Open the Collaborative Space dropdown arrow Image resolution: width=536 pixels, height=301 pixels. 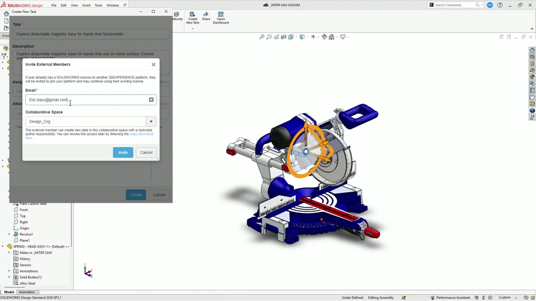click(x=151, y=122)
